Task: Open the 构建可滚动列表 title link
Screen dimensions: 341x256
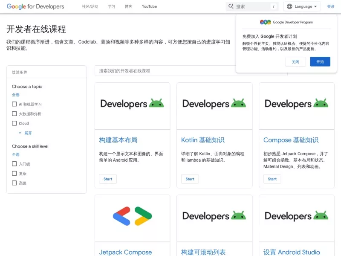Action: [203, 252]
